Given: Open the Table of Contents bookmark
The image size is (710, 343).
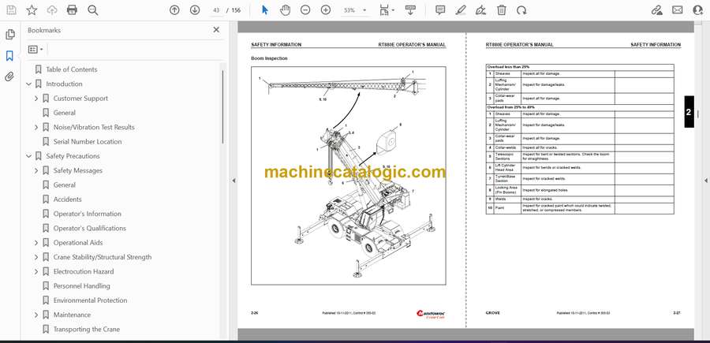Looking at the screenshot, I should point(72,69).
